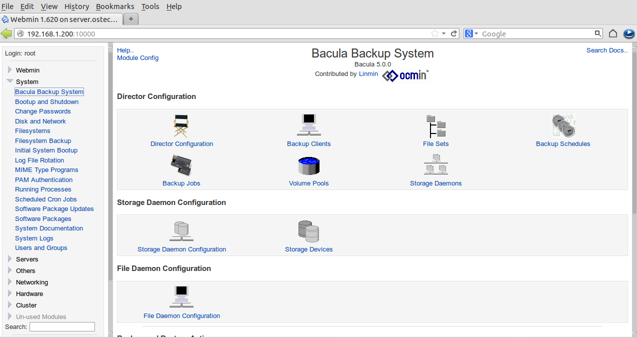This screenshot has width=637, height=338.
Task: Click the Storage Daemon Configuration icon
Action: pyautogui.click(x=181, y=231)
